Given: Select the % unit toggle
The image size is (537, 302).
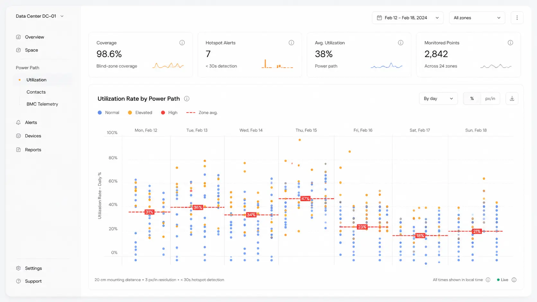Looking at the screenshot, I should click(472, 99).
